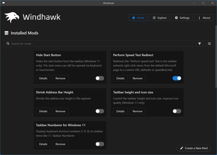The height and width of the screenshot is (155, 217).
Task: Click the Hide Start Button title
Action: 48,55
